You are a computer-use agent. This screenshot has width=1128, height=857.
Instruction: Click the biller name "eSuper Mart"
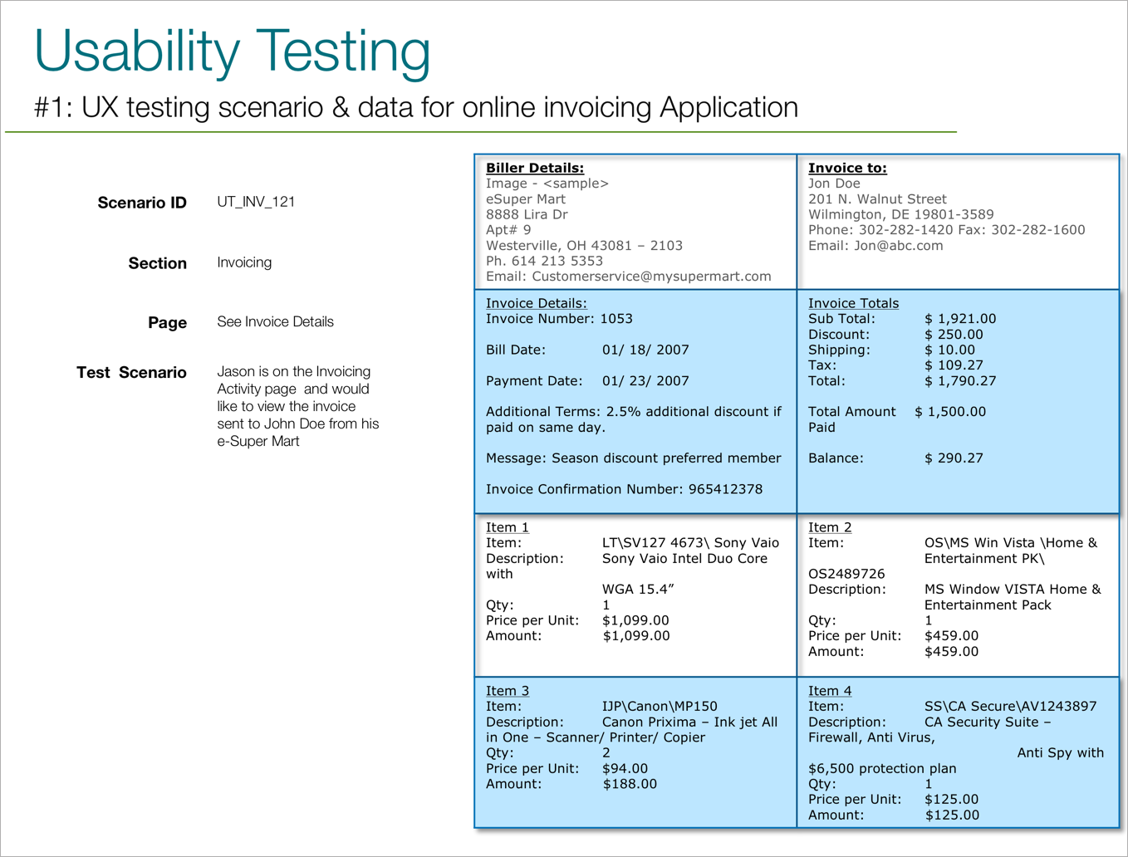[526, 199]
